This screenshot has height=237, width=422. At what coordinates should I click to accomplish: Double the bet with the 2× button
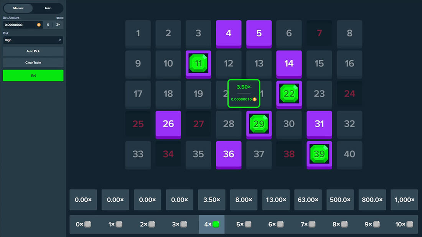(x=58, y=25)
